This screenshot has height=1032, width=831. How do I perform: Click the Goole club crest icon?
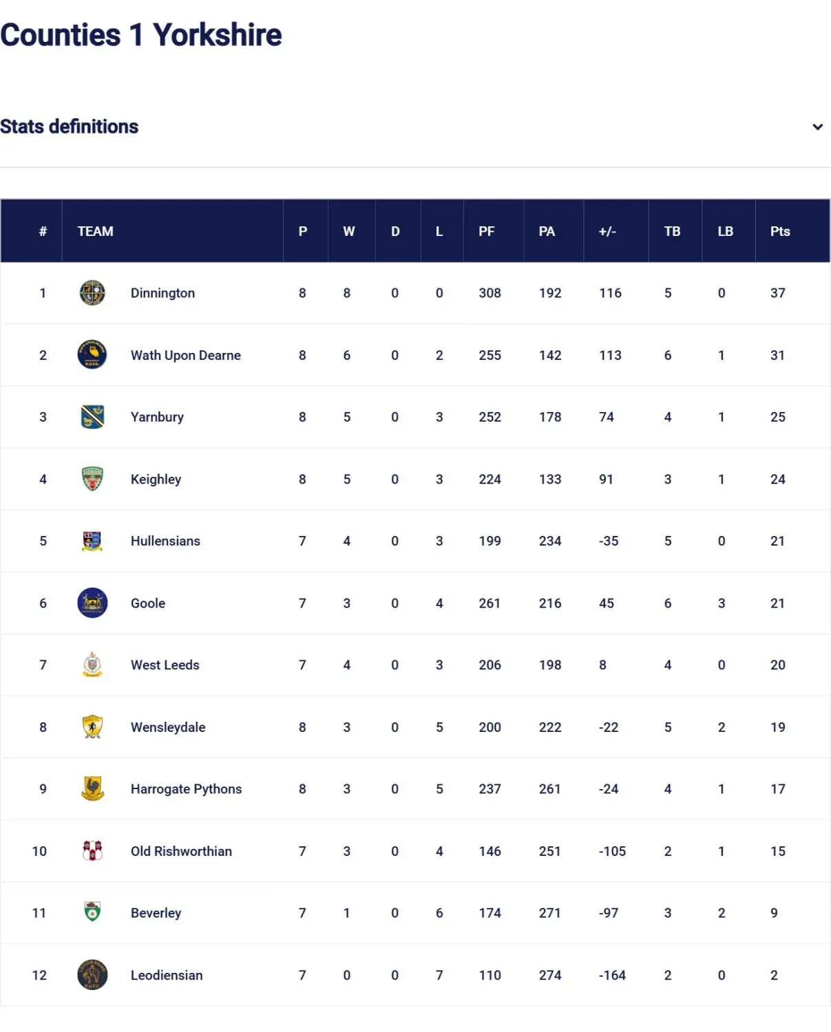[92, 603]
